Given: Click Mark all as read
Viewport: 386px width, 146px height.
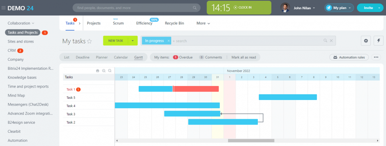Looking at the screenshot, I should point(244,57).
